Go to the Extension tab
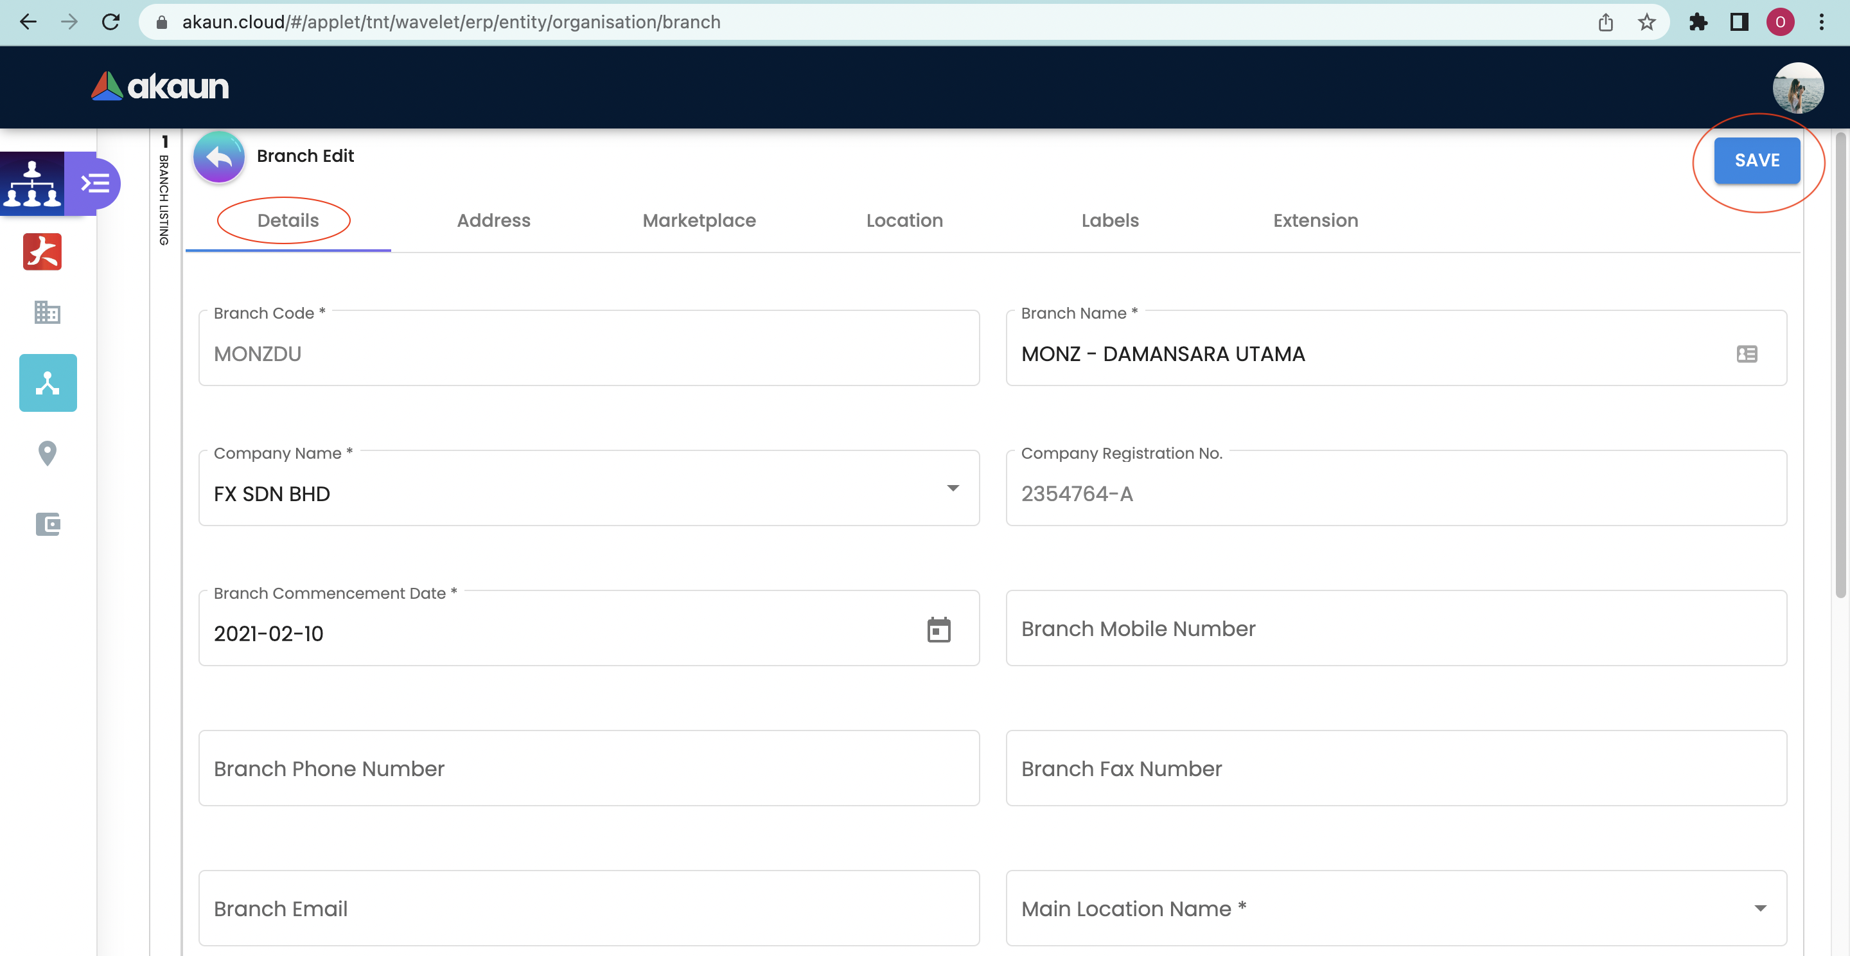This screenshot has width=1850, height=956. coord(1315,220)
